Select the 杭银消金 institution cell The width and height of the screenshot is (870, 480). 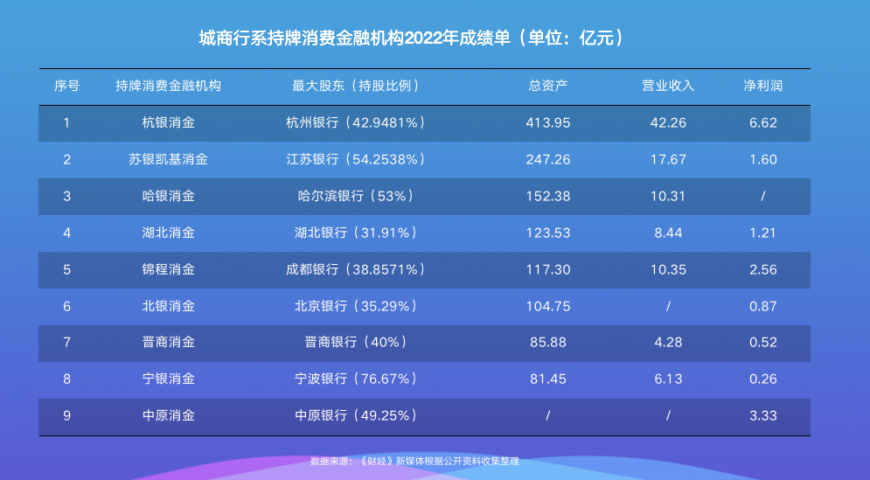point(168,122)
